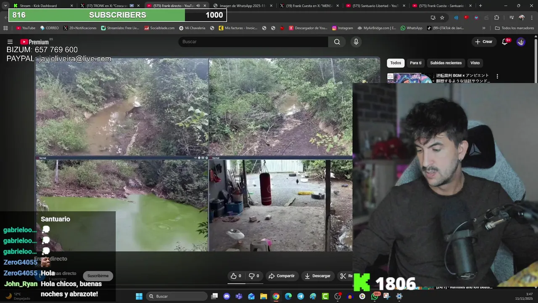
Task: Click the YouTube Premium logo
Action: click(34, 42)
